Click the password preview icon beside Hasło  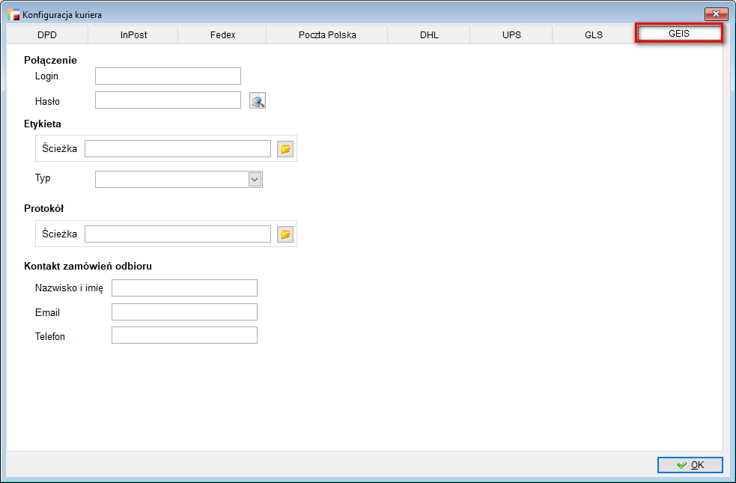[258, 101]
